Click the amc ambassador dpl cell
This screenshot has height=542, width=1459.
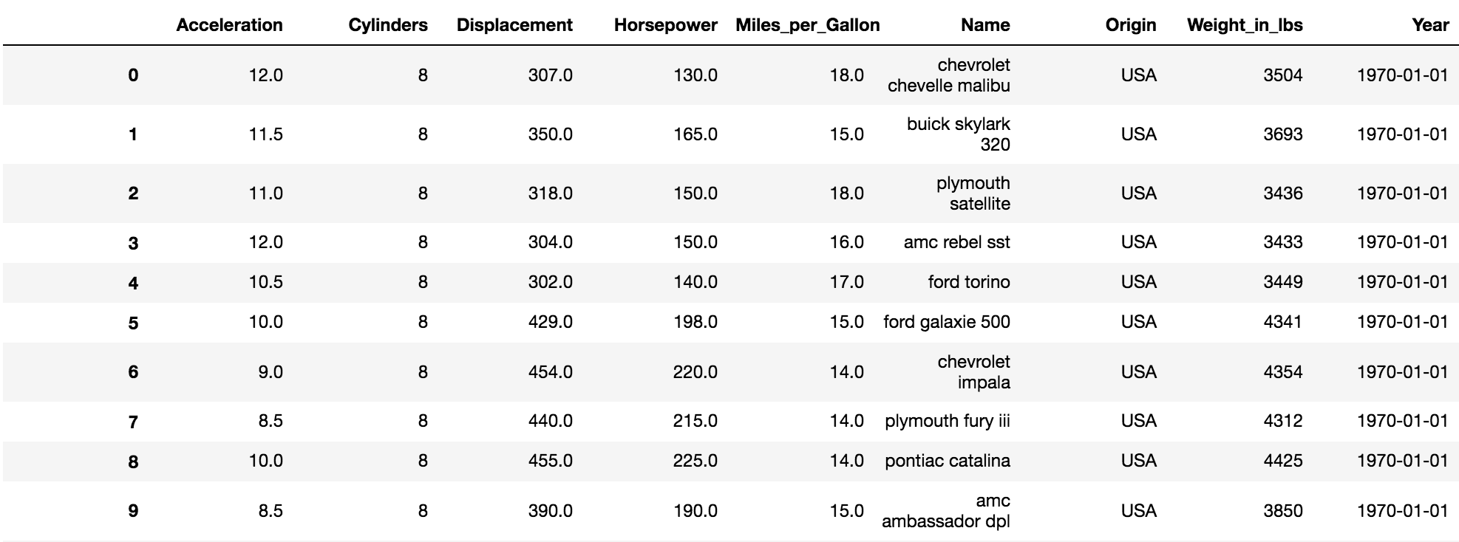tap(946, 511)
